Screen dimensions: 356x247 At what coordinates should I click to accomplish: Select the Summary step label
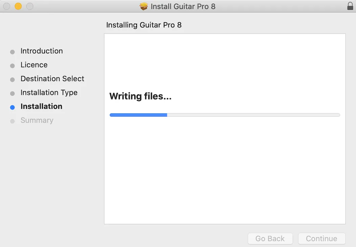(37, 120)
